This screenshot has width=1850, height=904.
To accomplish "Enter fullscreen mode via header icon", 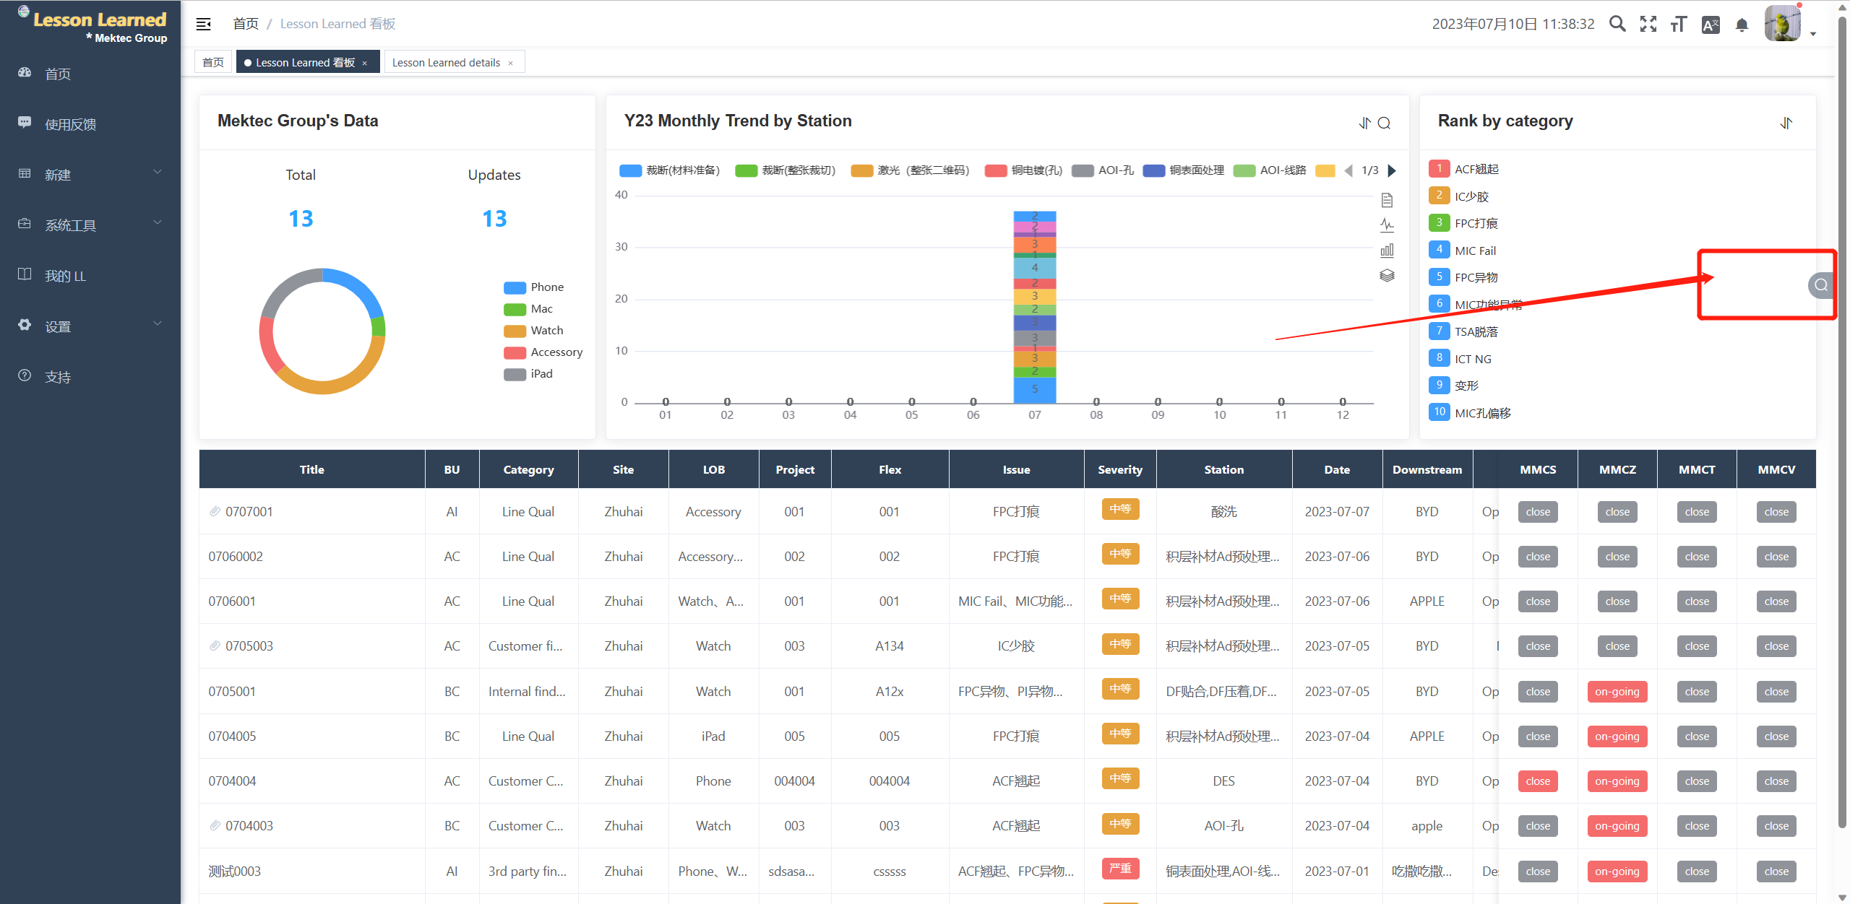I will [x=1648, y=24].
